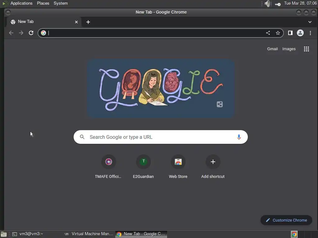The width and height of the screenshot is (318, 238).
Task: Switch to the vm3@vm3:~ terminal taskbar item
Action: (36, 234)
